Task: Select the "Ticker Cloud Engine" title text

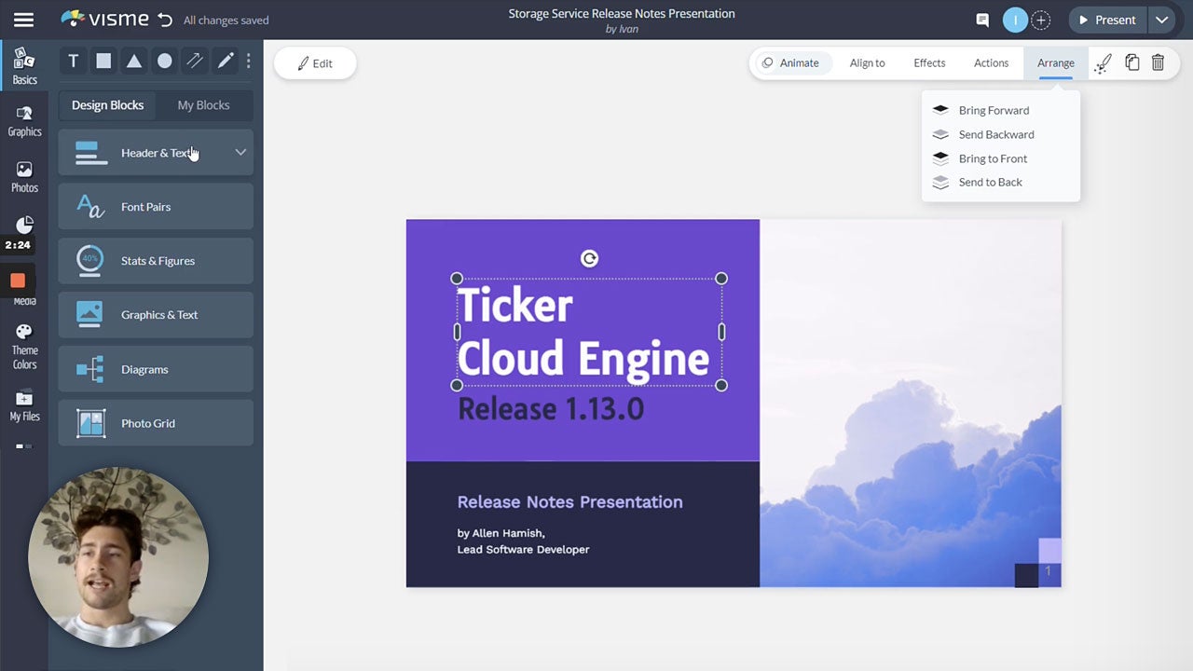Action: (x=583, y=332)
